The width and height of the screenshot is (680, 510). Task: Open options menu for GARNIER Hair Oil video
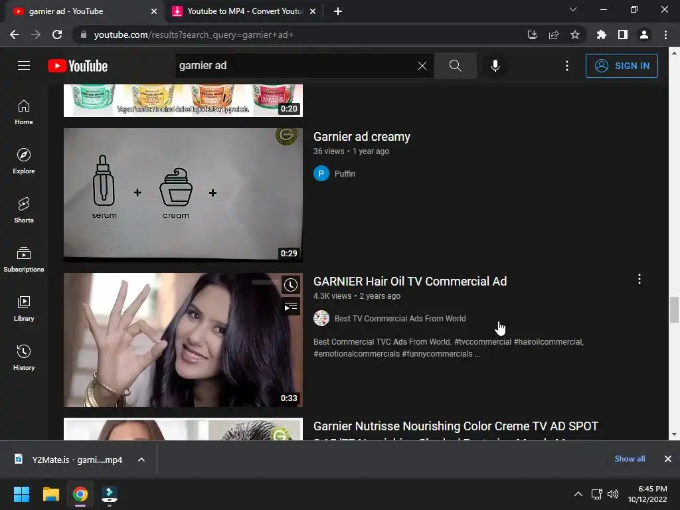[639, 280]
